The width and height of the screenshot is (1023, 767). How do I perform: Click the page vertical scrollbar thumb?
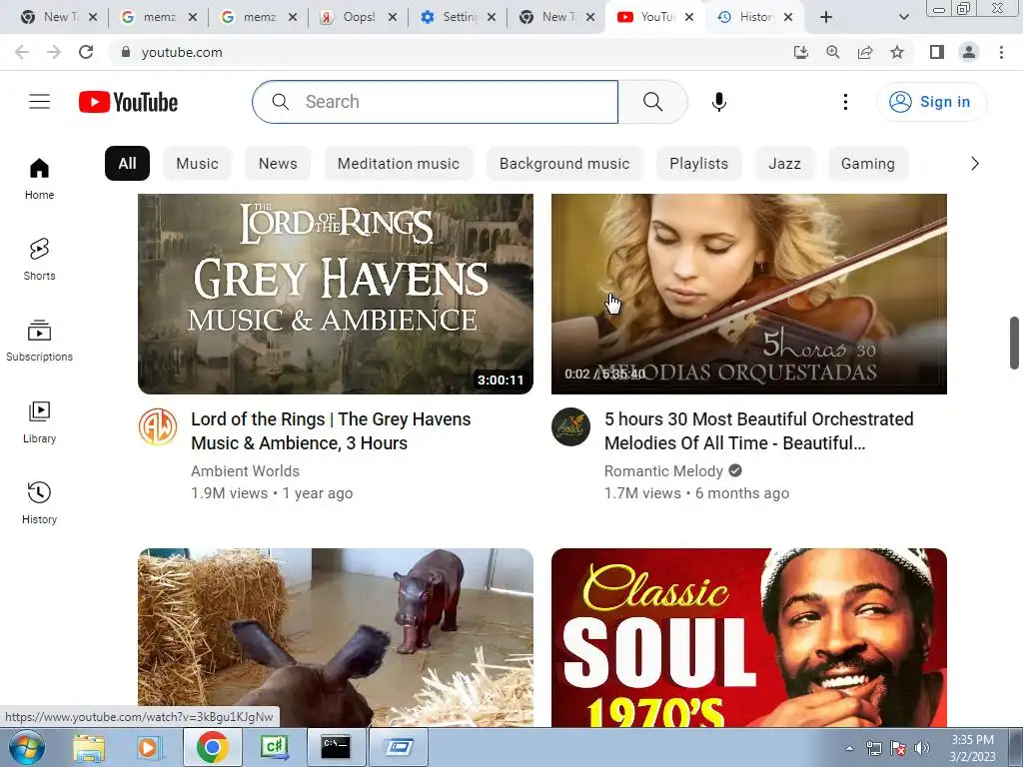coord(1014,344)
